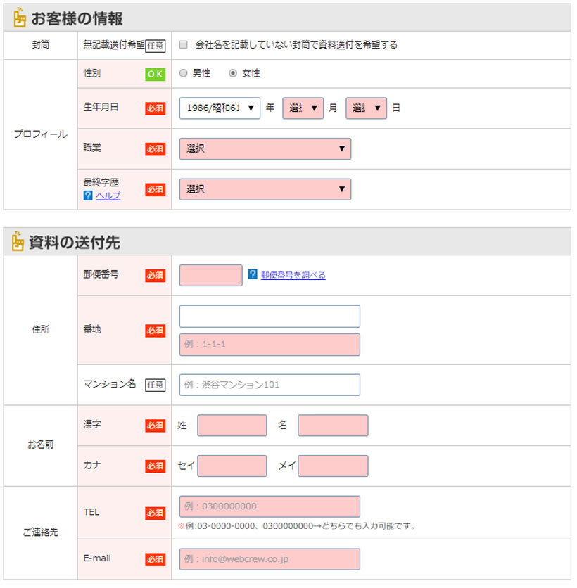This screenshot has height=588, width=577.
Task: Open the ヘルプ link
Action: (108, 196)
